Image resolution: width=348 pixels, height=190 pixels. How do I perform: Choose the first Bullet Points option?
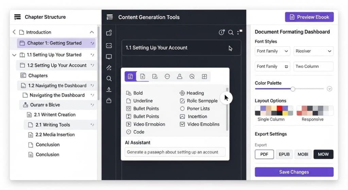[x=142, y=108]
